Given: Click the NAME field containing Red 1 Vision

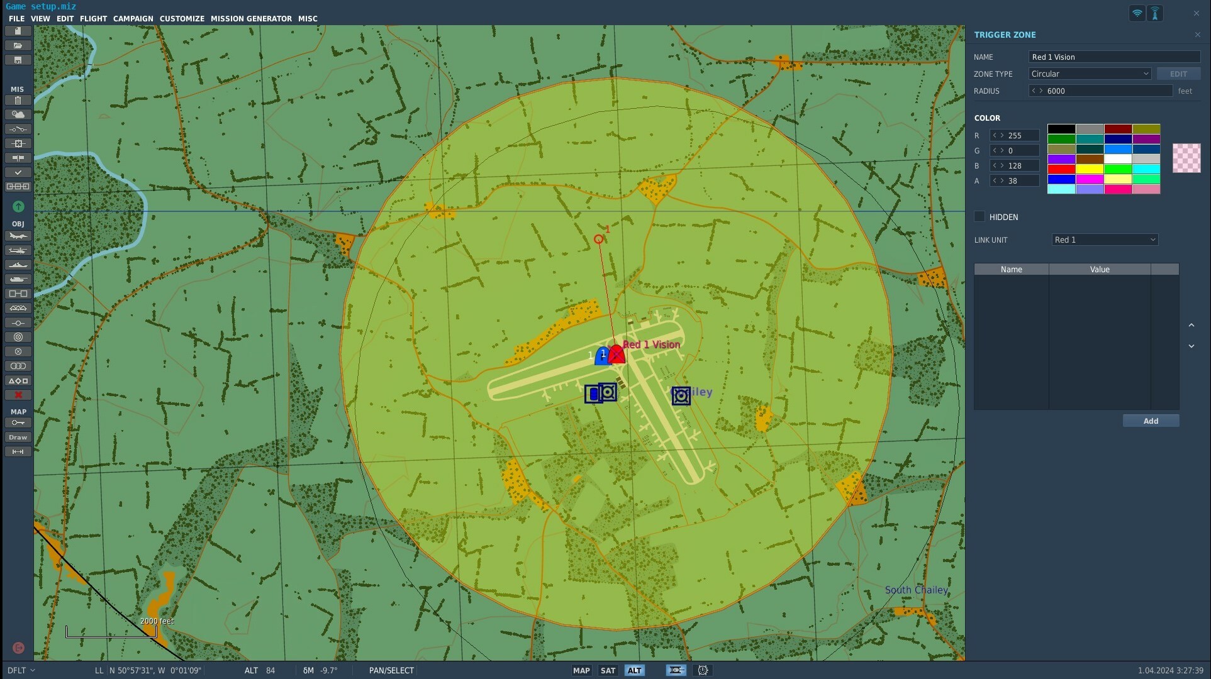Looking at the screenshot, I should 1114,57.
